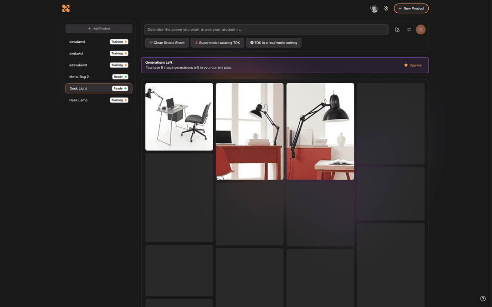492x307 pixels.
Task: Choose the Clean Studio Shoot preset
Action: point(167,43)
